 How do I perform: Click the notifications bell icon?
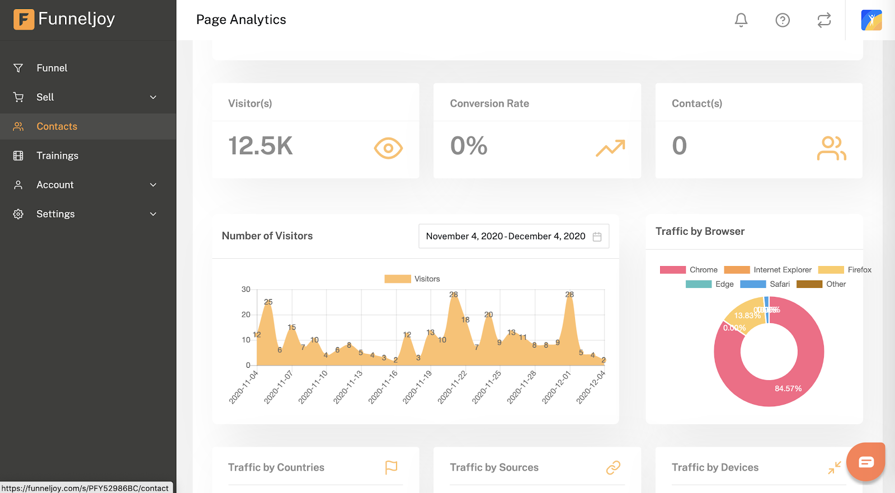[x=741, y=20]
